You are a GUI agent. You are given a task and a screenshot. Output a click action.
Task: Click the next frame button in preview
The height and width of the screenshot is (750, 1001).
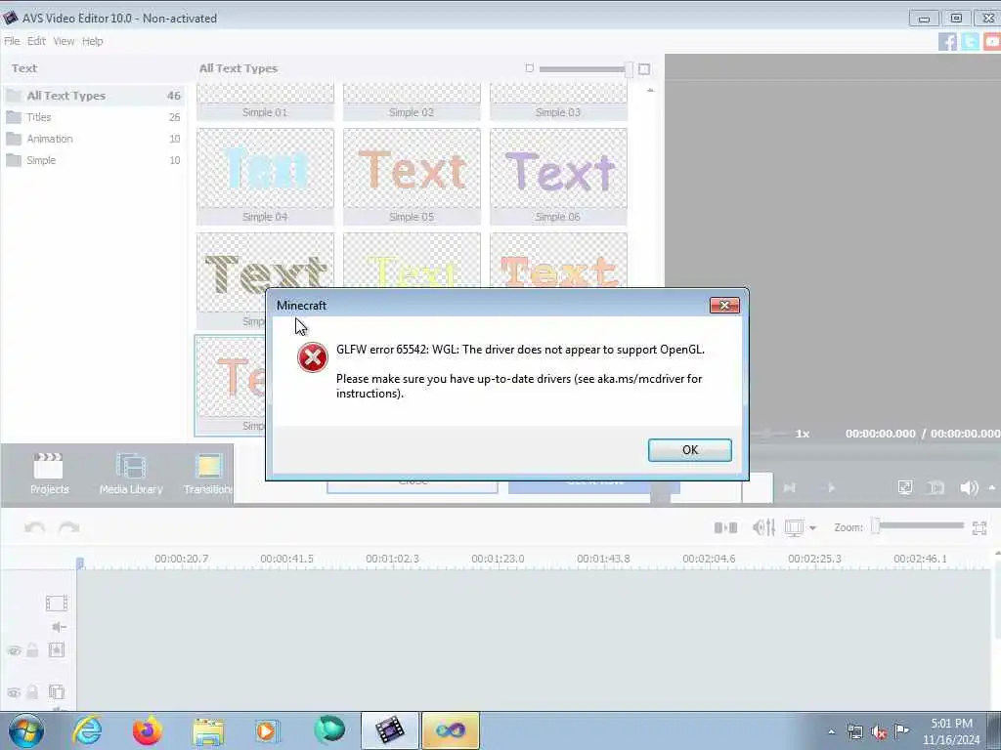(789, 488)
